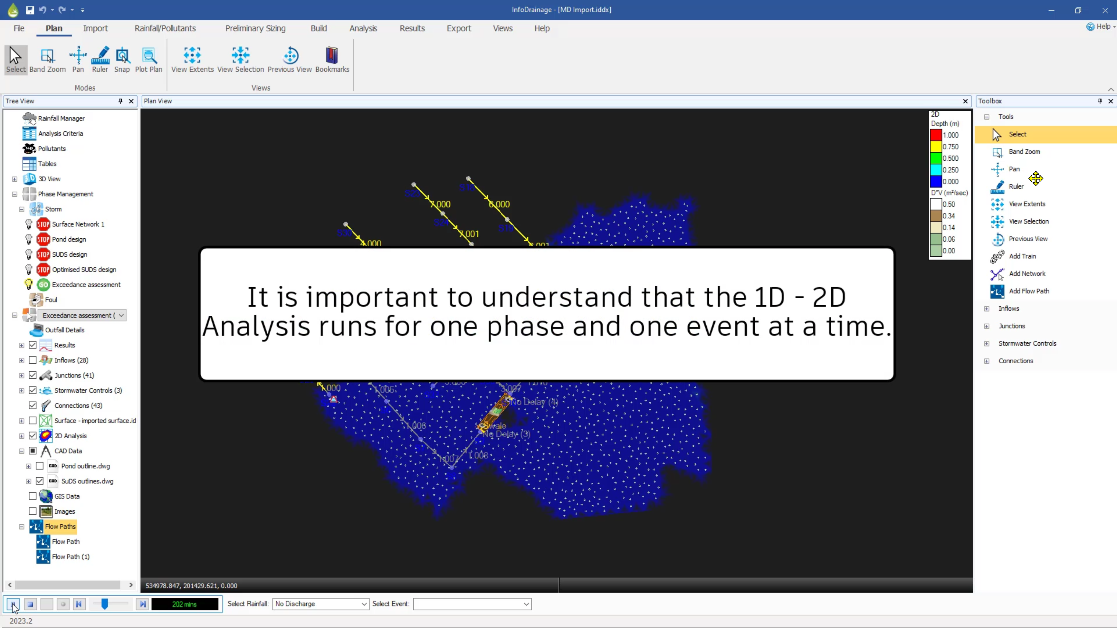Expand Exceedance assessment node

[14, 315]
